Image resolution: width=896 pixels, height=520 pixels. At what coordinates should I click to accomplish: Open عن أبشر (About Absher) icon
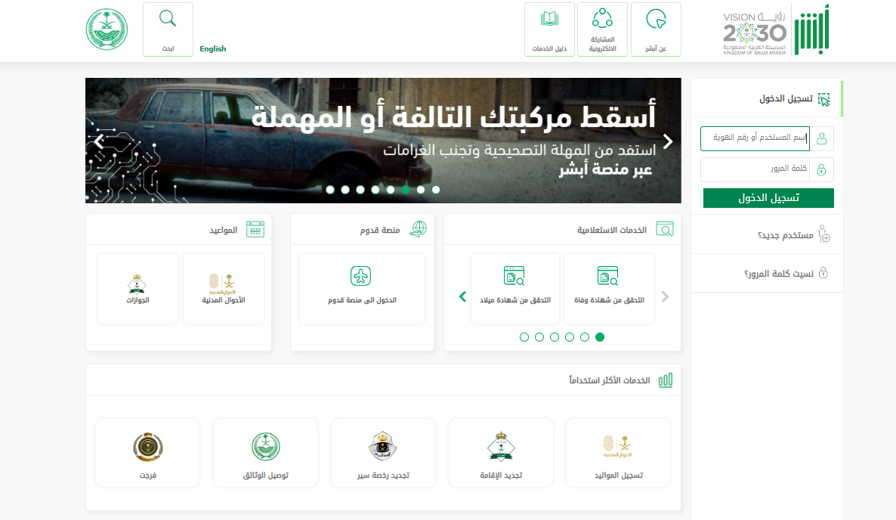point(656,29)
